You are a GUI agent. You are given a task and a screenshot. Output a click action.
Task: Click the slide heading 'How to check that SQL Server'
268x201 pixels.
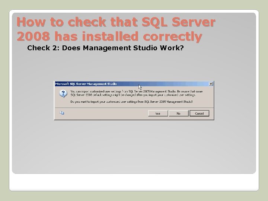[116, 22]
